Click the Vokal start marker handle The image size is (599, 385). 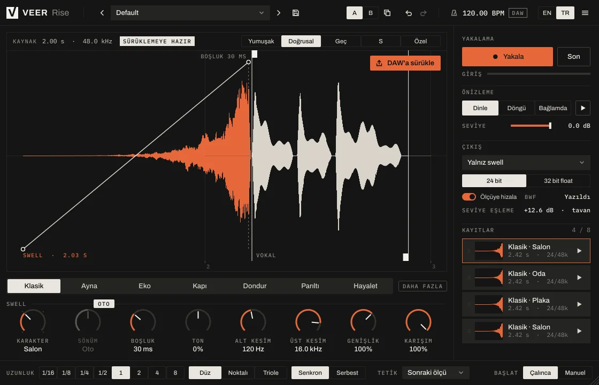[255, 54]
